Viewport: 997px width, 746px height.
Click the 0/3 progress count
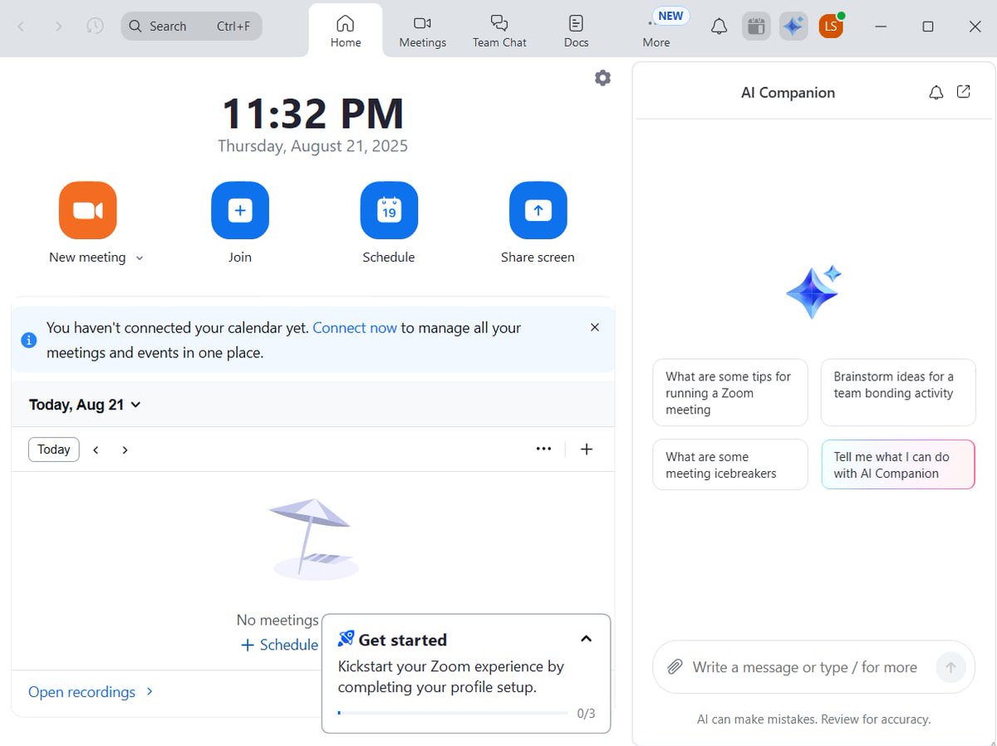(x=587, y=714)
